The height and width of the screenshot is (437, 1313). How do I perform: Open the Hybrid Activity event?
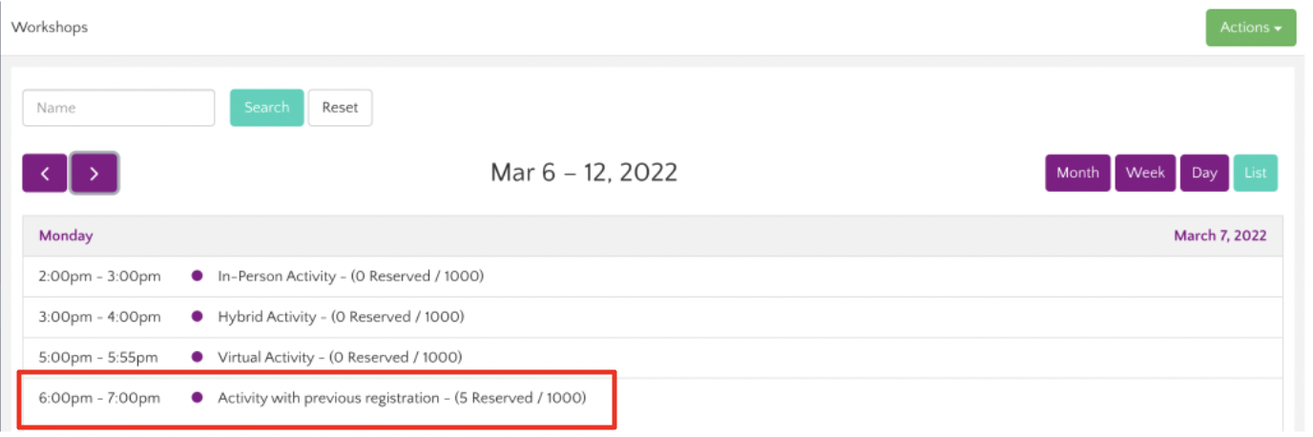tap(341, 317)
